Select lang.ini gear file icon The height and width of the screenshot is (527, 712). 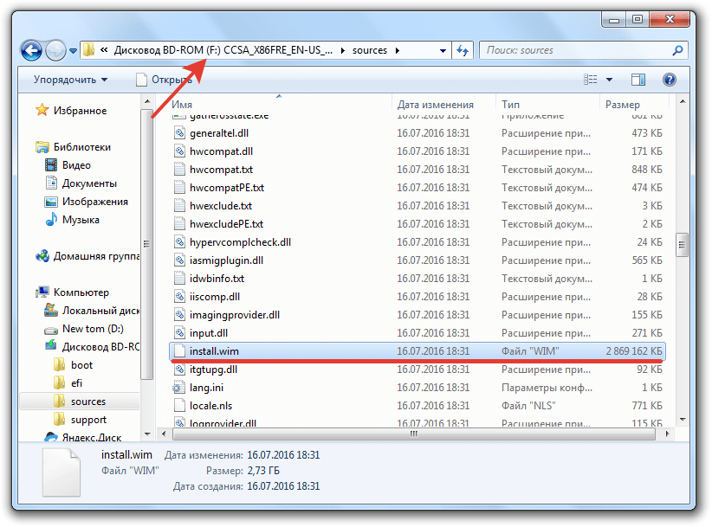[179, 388]
